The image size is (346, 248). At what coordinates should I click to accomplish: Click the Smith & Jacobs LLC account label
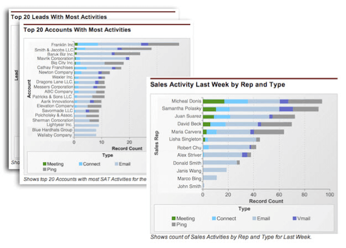[54, 49]
